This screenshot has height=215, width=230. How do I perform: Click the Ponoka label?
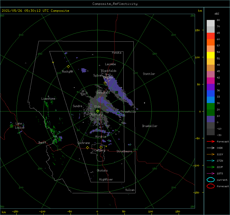coord(117,53)
